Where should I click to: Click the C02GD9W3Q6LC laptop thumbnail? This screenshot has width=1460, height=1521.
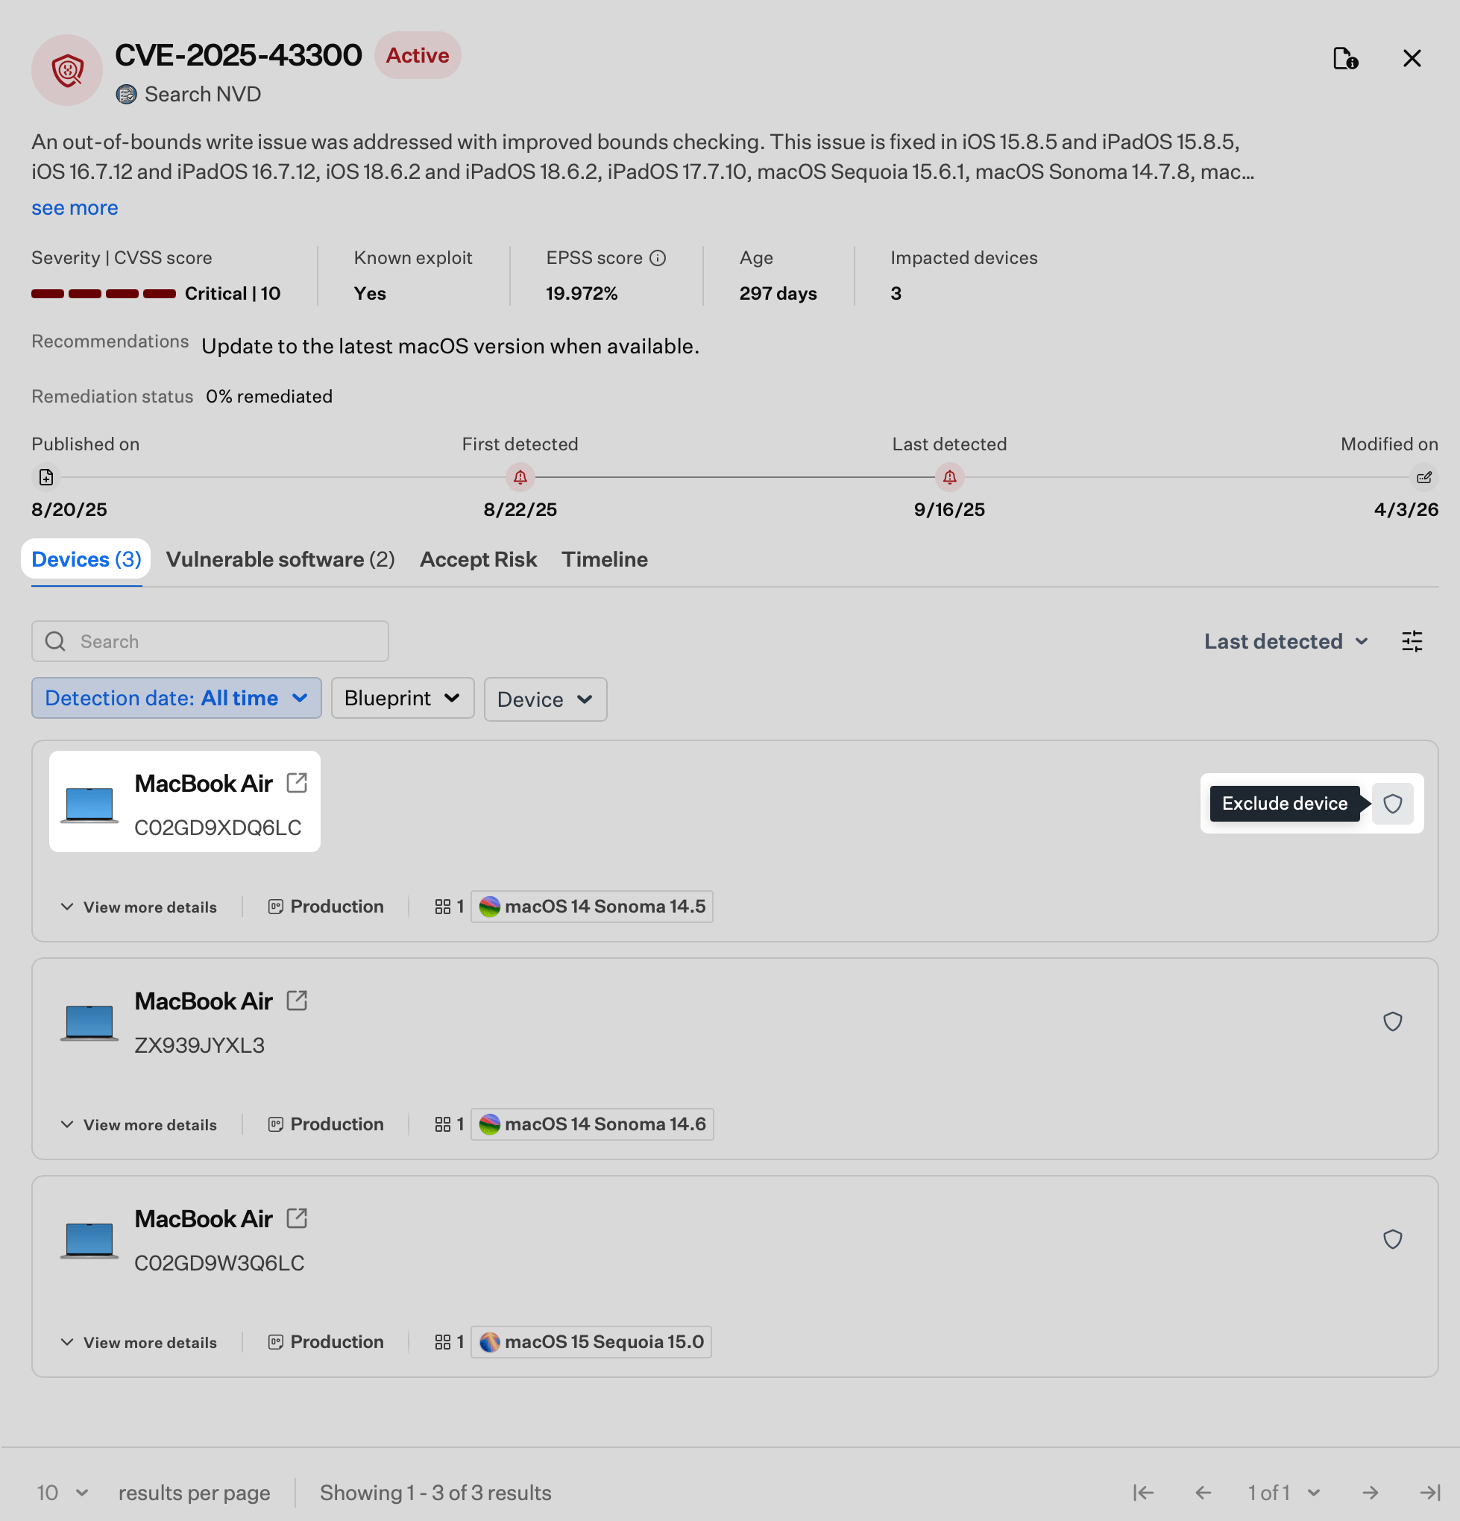click(89, 1240)
